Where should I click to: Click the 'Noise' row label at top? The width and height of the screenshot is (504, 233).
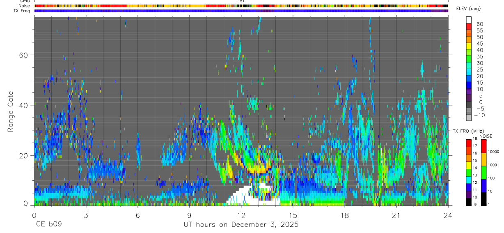point(24,6)
